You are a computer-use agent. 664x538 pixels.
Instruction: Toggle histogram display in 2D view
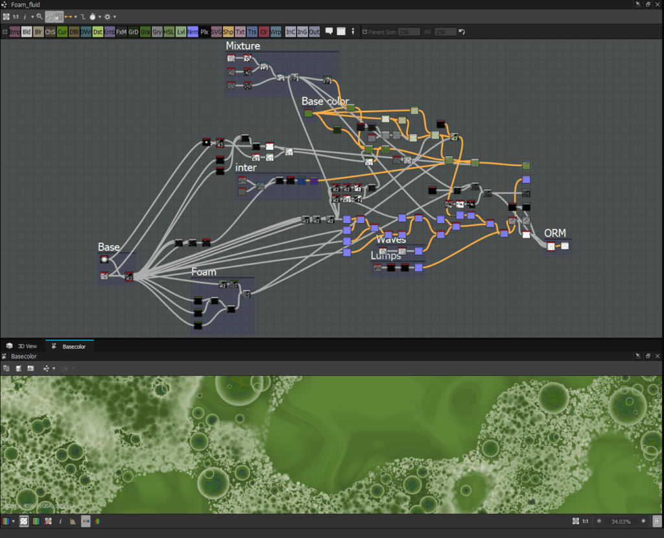73,520
